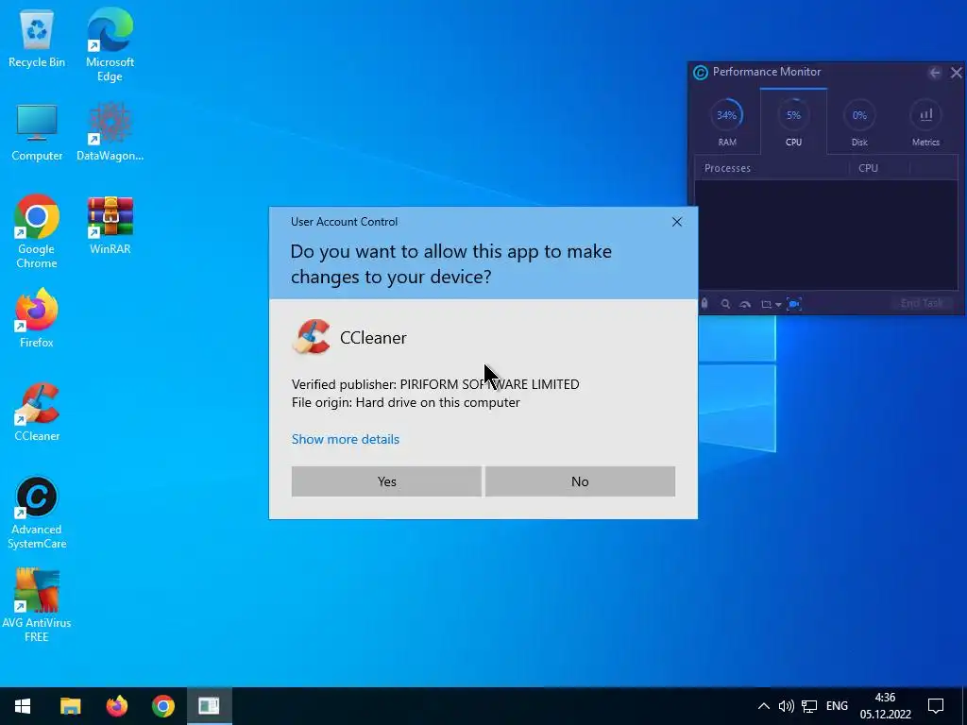This screenshot has height=725, width=967.
Task: Open the notification center icon
Action: [936, 706]
